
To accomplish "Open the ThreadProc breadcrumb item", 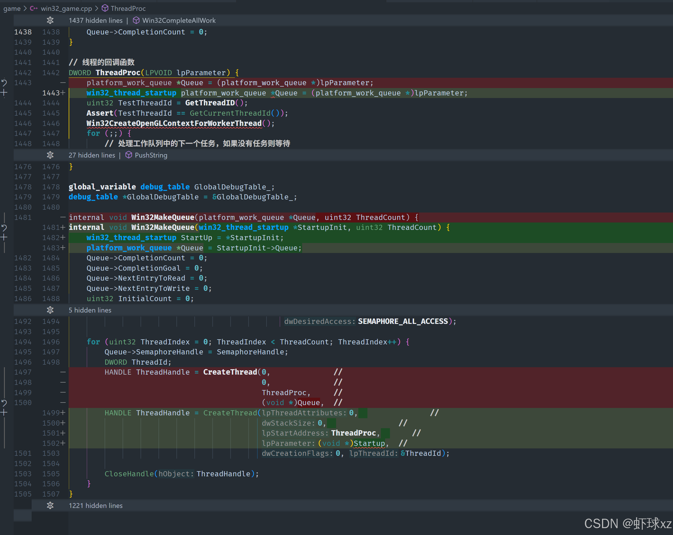I will pyautogui.click(x=128, y=9).
